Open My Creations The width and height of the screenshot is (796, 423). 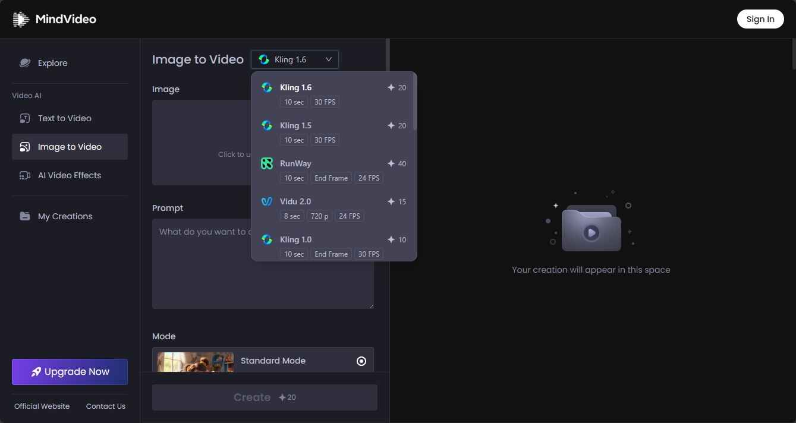pyautogui.click(x=70, y=216)
